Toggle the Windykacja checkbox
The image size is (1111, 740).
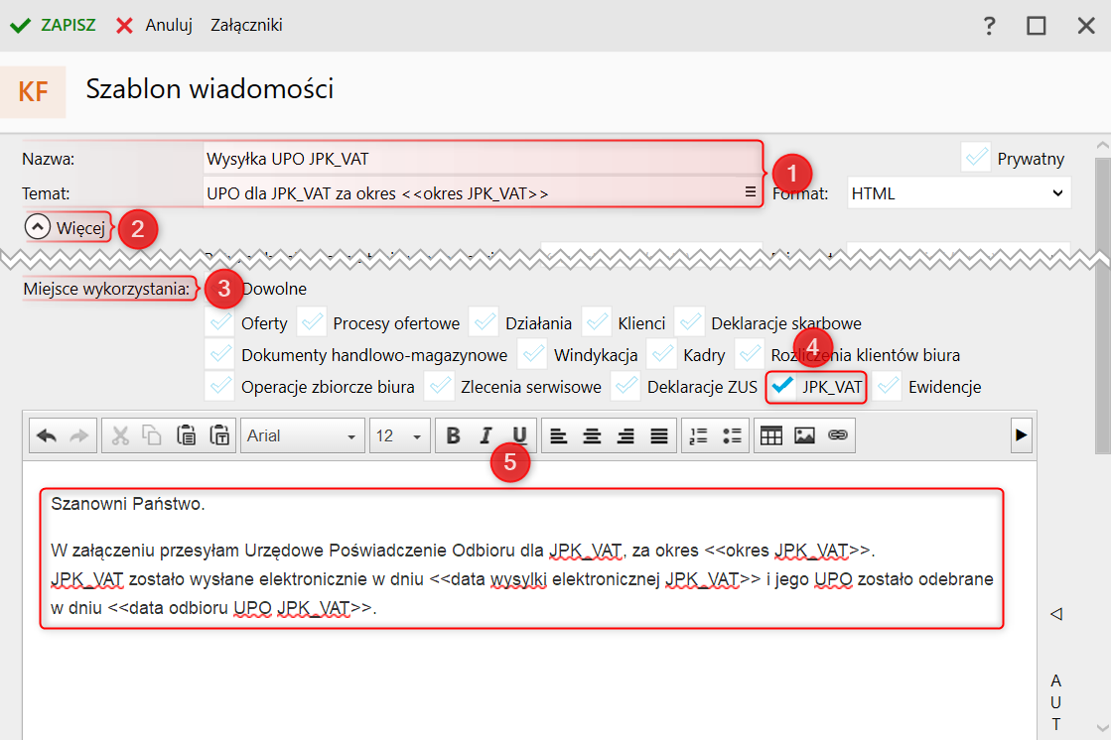[532, 354]
